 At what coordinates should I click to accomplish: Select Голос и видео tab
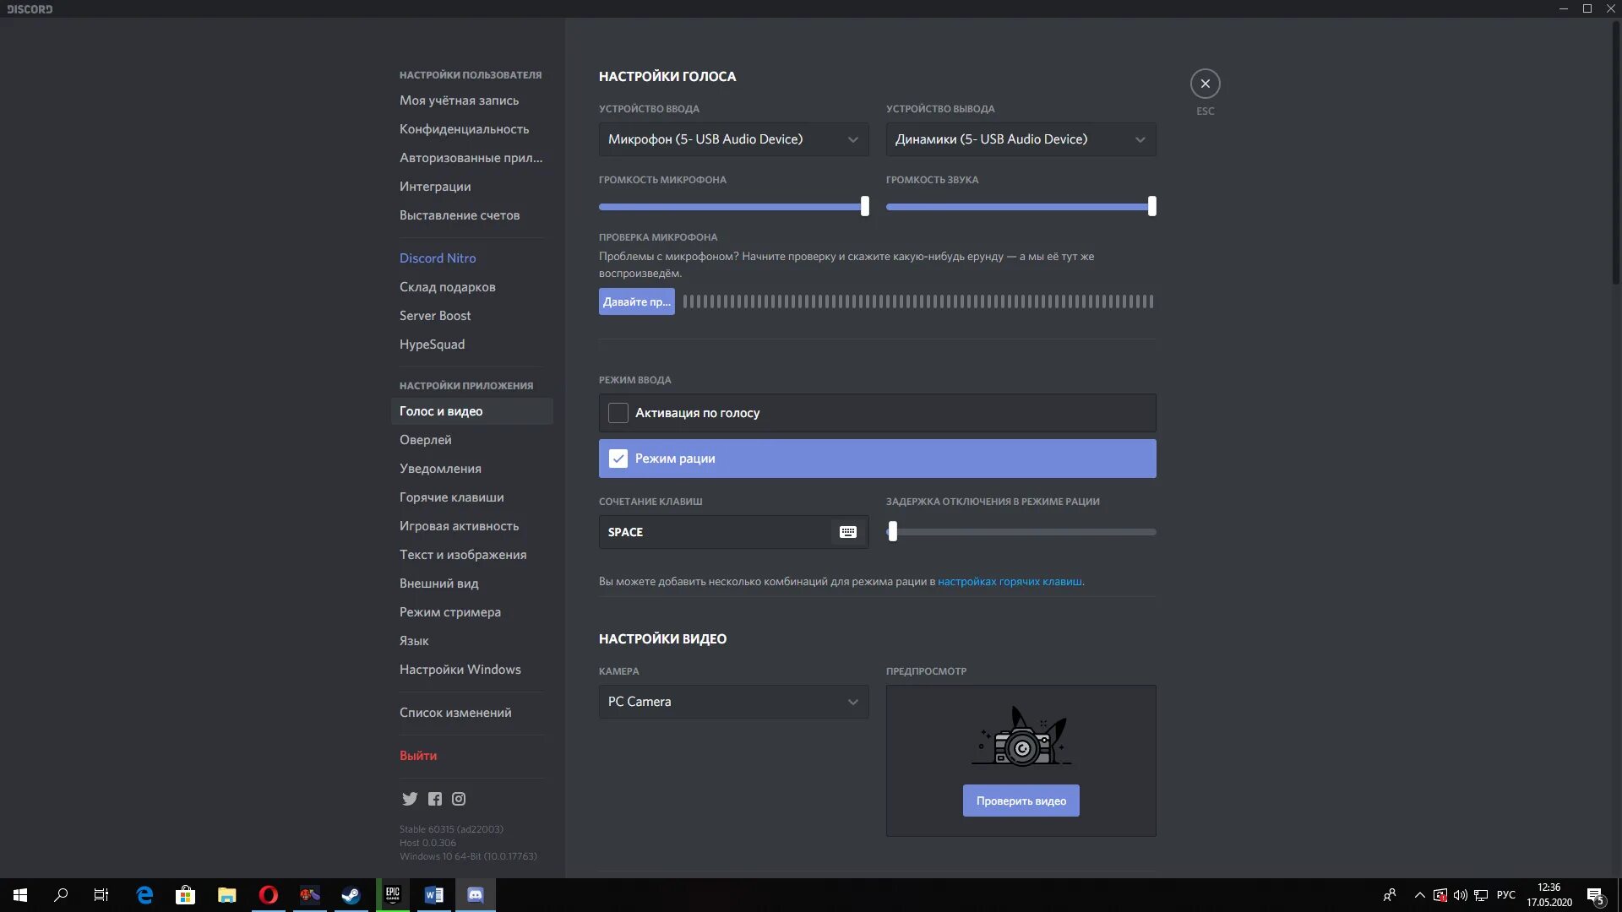[x=471, y=411]
